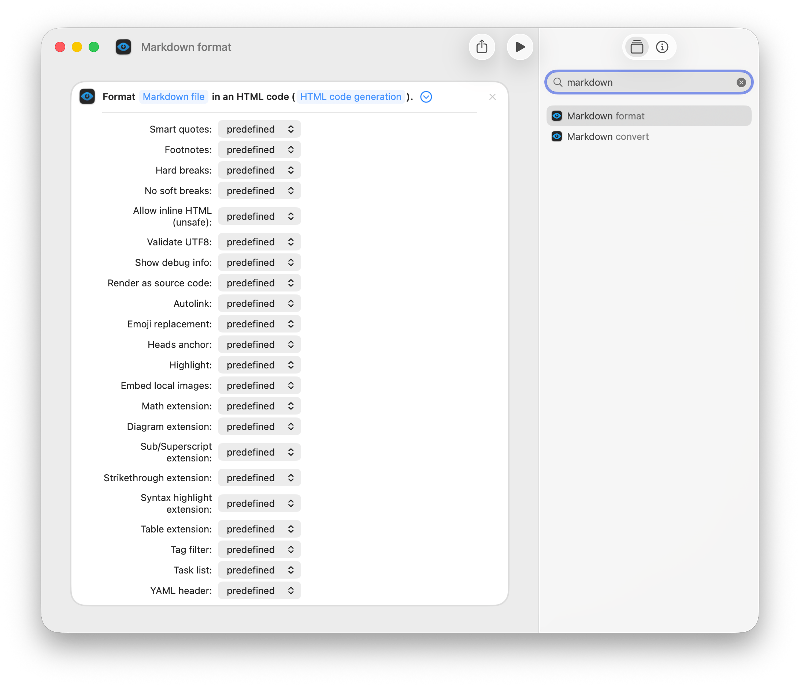Open the YAML header dropdown
This screenshot has height=687, width=800.
[x=259, y=591]
